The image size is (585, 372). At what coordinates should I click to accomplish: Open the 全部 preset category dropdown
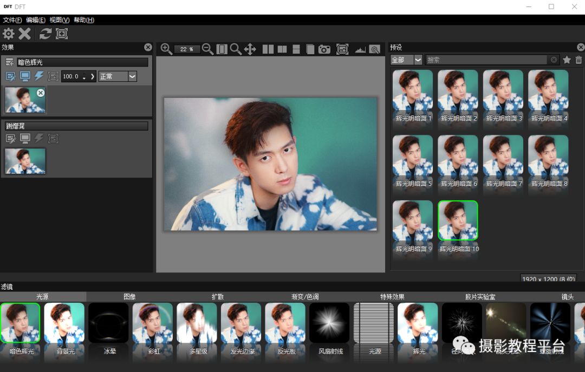[406, 60]
